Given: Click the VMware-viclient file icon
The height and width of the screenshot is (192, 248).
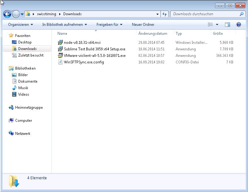Looking at the screenshot, I should 60,55.
